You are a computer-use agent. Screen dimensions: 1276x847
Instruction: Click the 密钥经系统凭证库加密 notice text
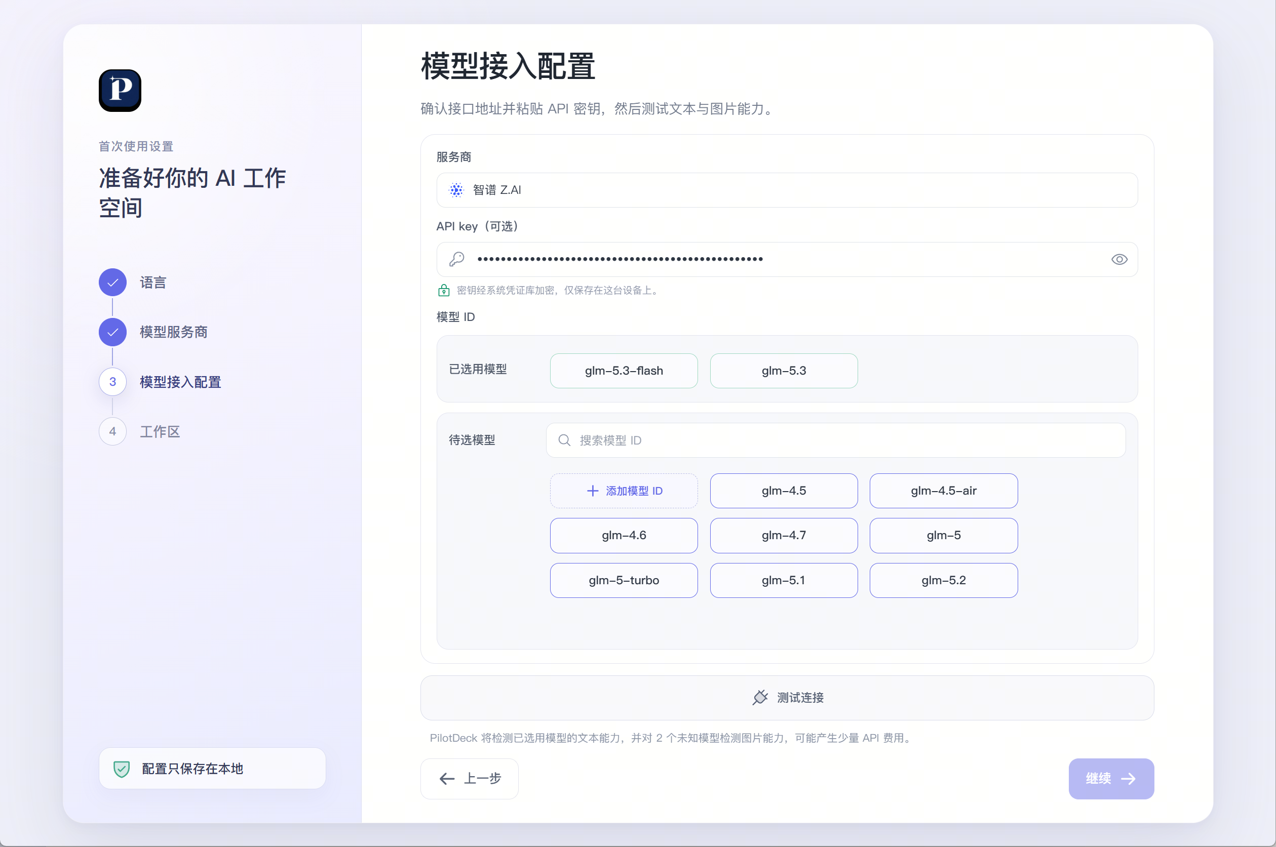pos(558,291)
